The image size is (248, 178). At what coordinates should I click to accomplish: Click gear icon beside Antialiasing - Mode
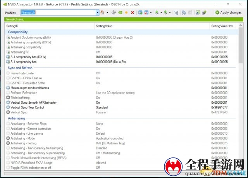point(8,139)
